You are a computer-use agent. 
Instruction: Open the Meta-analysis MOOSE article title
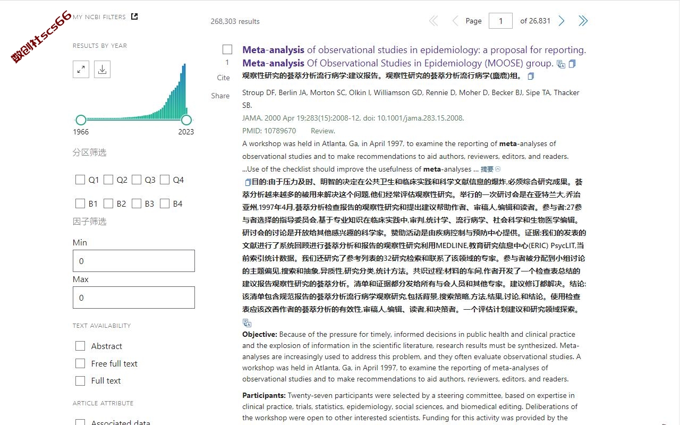(414, 56)
